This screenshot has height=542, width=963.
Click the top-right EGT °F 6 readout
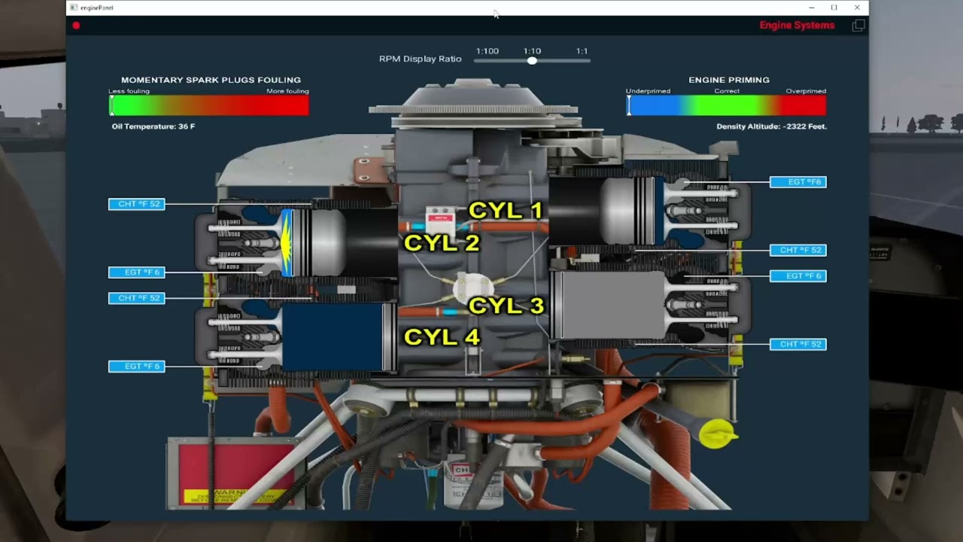(x=797, y=182)
